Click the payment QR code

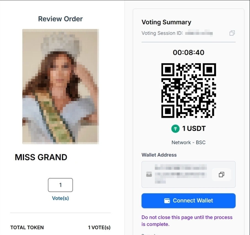click(188, 90)
